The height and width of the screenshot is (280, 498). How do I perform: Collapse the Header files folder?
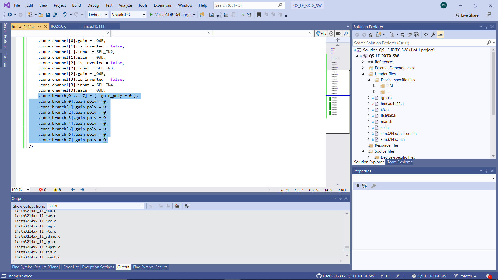coord(363,74)
